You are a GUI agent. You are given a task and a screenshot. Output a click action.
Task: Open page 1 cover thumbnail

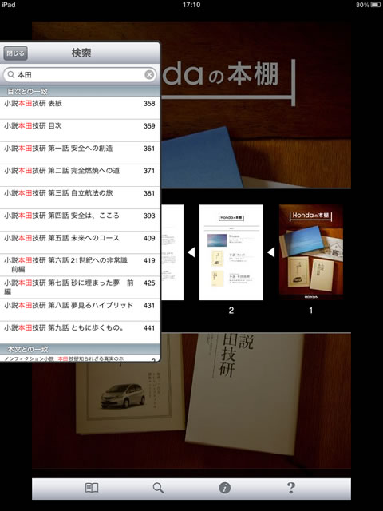click(x=311, y=252)
